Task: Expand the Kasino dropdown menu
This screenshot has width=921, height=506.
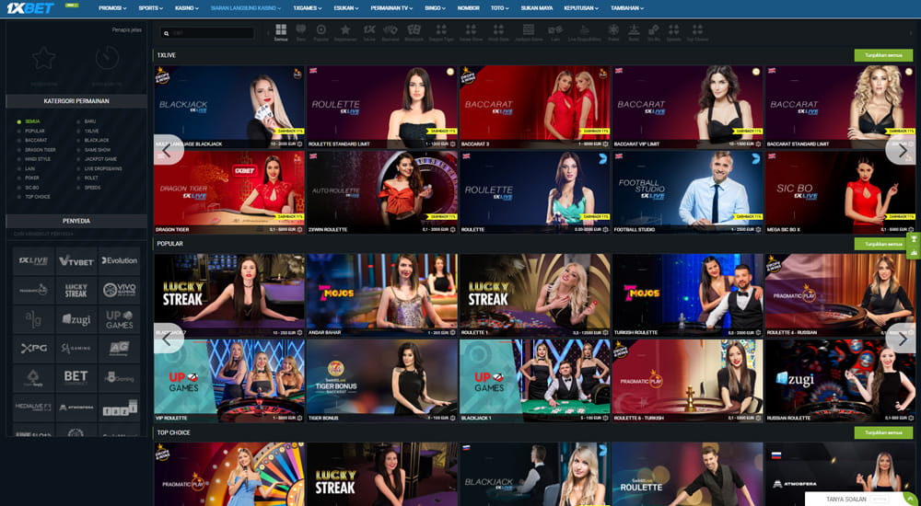Action: (187, 8)
